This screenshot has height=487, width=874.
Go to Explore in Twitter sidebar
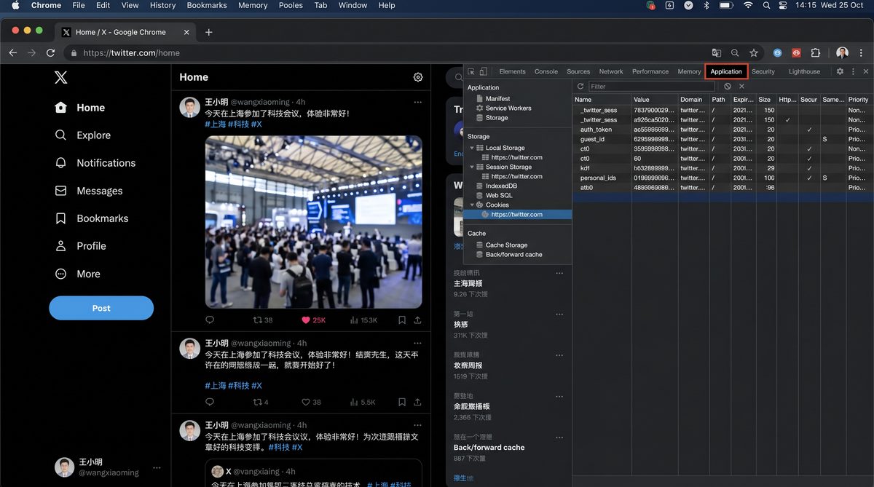[x=83, y=135]
